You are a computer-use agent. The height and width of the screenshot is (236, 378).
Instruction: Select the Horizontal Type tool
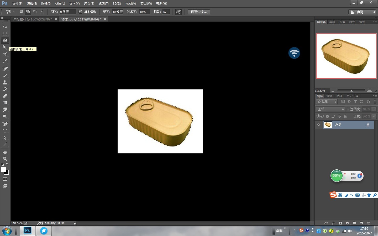pos(5,131)
